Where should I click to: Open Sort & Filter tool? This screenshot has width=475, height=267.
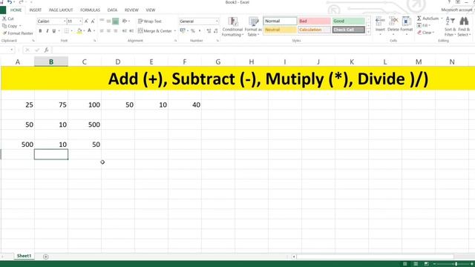pyautogui.click(x=451, y=22)
